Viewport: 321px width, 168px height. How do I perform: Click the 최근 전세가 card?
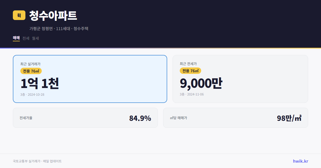[x=240, y=79]
